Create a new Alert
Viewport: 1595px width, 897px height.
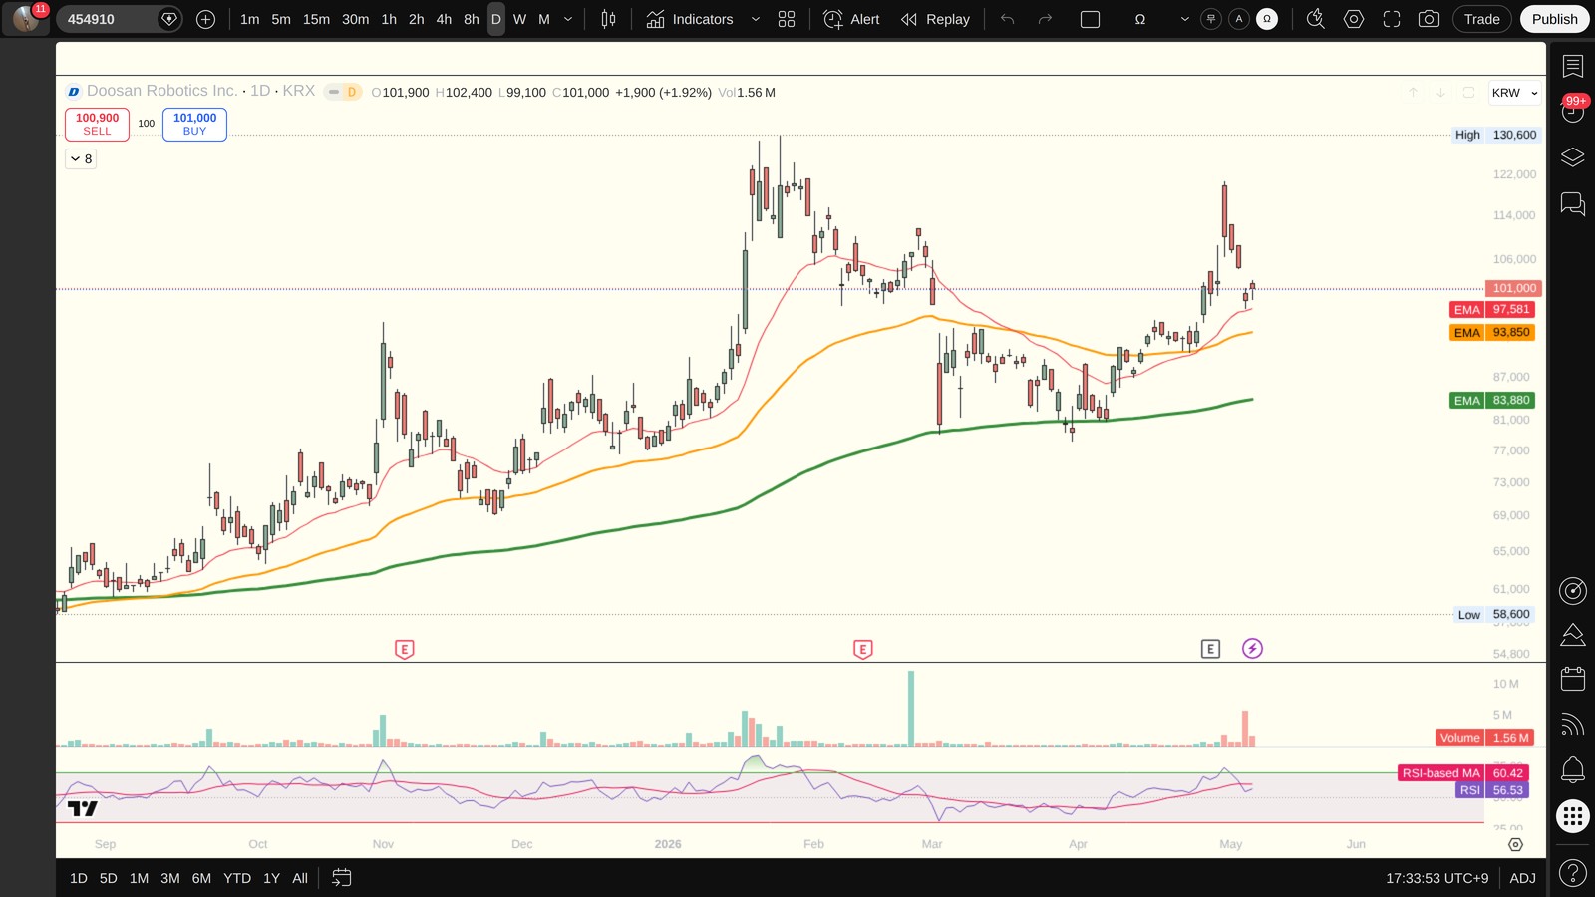(852, 19)
